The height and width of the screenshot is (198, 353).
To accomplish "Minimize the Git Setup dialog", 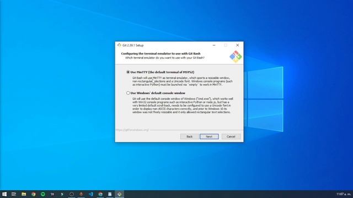I will (x=214, y=45).
